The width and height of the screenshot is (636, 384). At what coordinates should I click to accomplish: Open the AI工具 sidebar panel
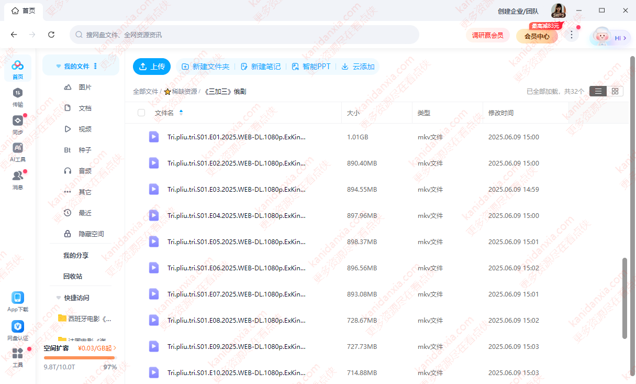point(17,152)
